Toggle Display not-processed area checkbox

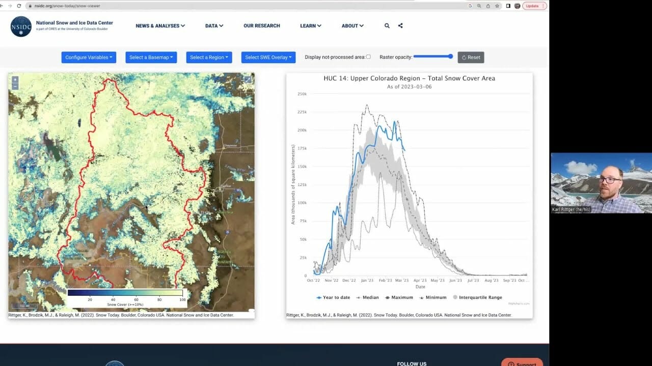point(368,57)
